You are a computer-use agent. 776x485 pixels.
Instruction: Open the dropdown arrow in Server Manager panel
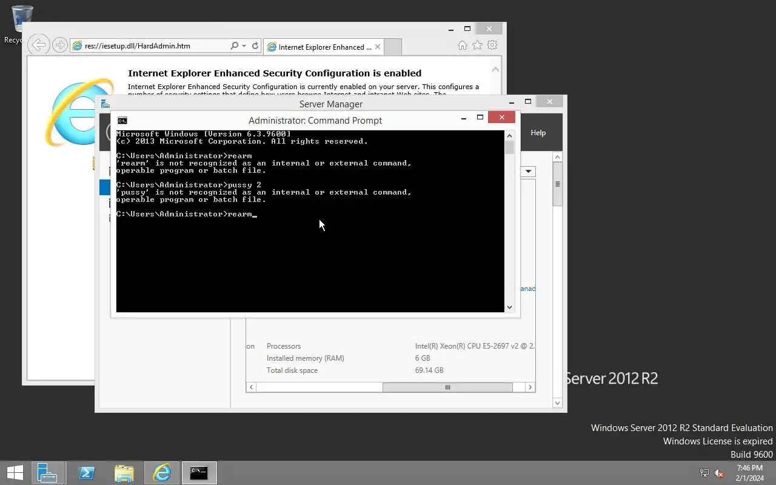[529, 172]
